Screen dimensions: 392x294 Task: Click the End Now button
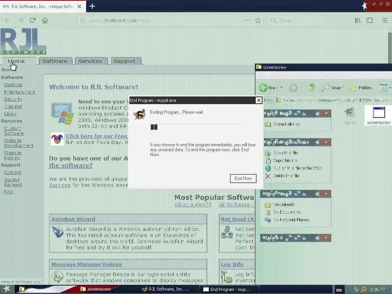click(x=243, y=178)
